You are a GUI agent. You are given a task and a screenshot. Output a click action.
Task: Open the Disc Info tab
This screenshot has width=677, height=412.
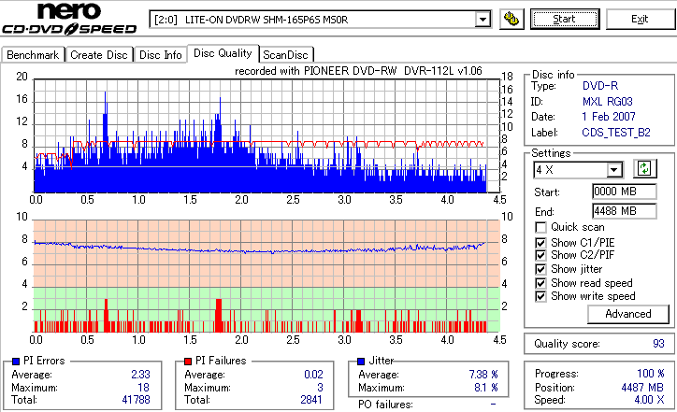[161, 55]
